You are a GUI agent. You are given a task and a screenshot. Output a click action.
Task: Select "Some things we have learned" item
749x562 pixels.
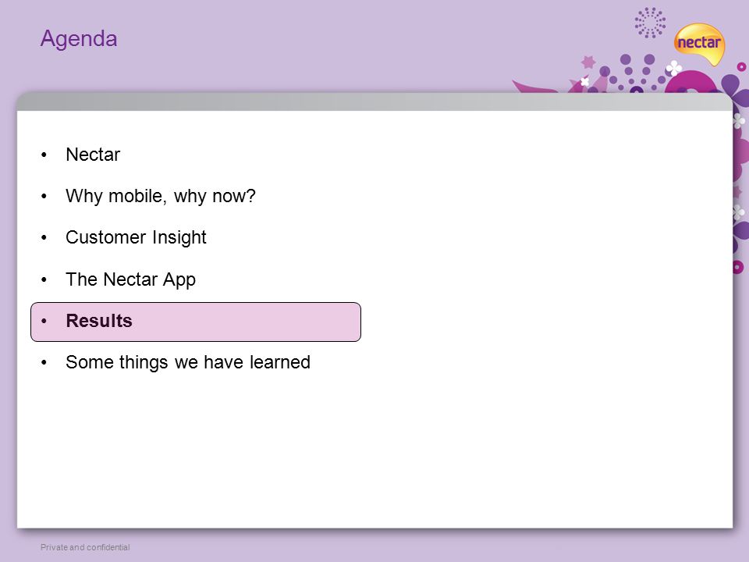(x=188, y=362)
